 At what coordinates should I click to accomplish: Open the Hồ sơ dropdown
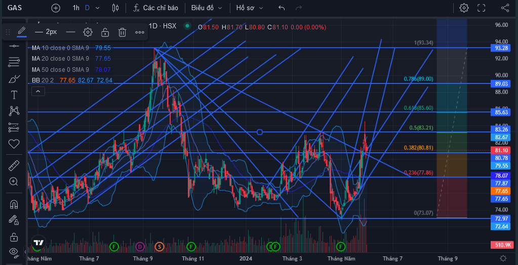click(250, 8)
